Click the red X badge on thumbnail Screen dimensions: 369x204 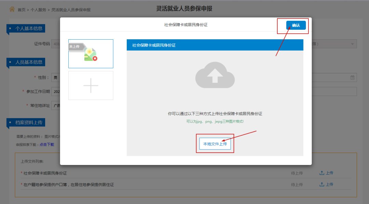(95, 58)
